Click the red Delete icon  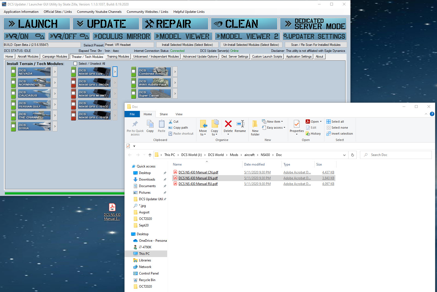click(228, 124)
